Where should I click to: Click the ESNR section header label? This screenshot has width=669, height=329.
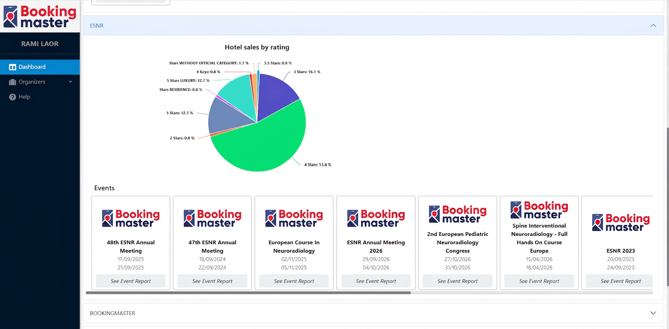(x=97, y=26)
